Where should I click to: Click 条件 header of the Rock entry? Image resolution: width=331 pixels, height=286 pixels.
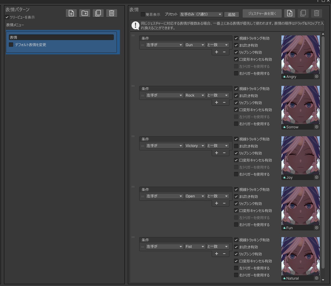(x=186, y=89)
